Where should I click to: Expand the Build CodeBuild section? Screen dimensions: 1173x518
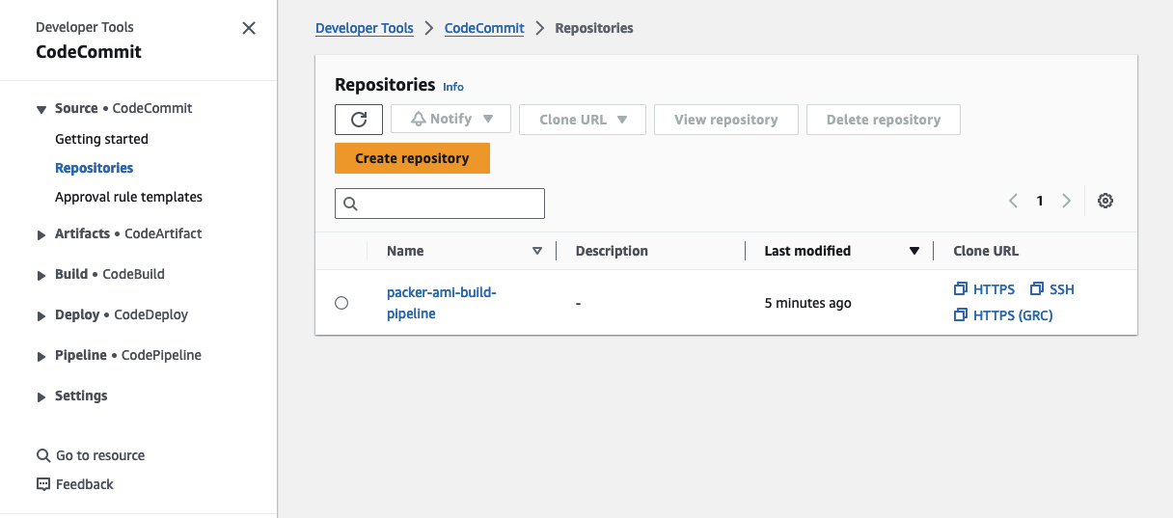41,275
